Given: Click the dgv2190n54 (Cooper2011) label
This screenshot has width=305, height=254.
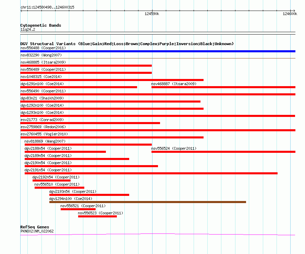Looking at the screenshot, I should coord(48,163).
